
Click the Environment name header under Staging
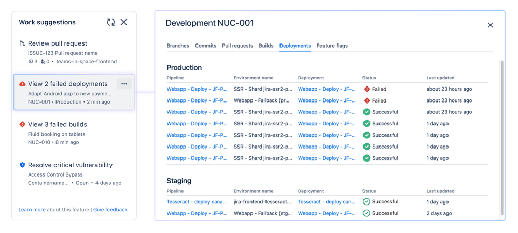pos(254,191)
